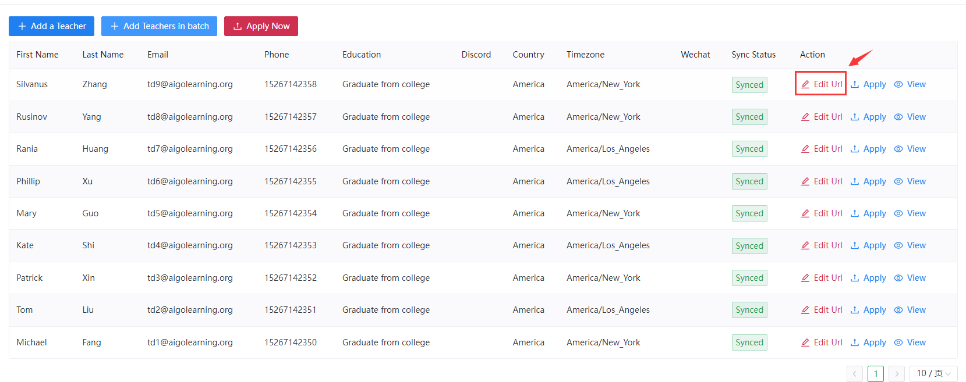Click the upload icon in Mary's row
The height and width of the screenshot is (382, 966).
pyautogui.click(x=855, y=213)
